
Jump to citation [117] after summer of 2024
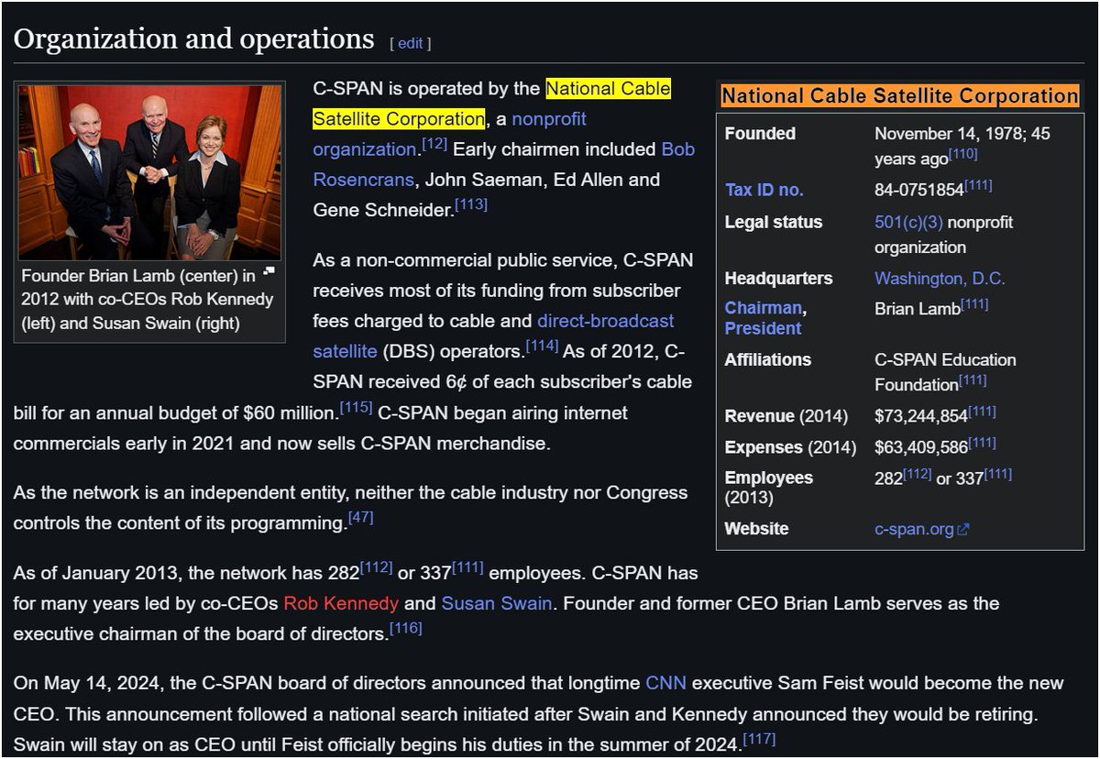759,738
